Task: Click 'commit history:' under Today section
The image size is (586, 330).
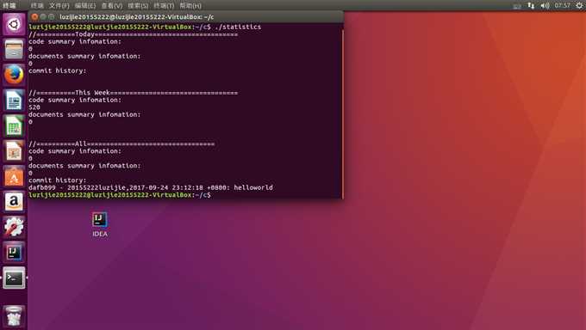Action: click(x=57, y=70)
